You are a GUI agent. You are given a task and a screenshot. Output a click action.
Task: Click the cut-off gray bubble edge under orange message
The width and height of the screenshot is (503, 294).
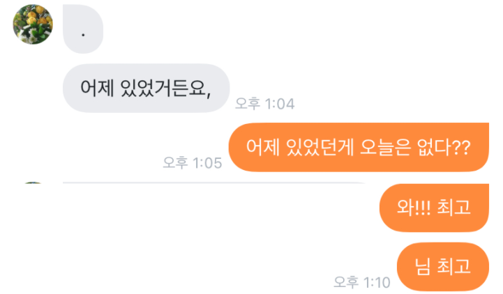[213, 183]
